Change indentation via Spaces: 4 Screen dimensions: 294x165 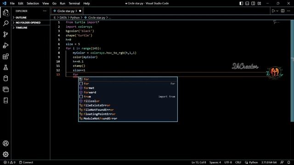pyautogui.click(x=215, y=162)
